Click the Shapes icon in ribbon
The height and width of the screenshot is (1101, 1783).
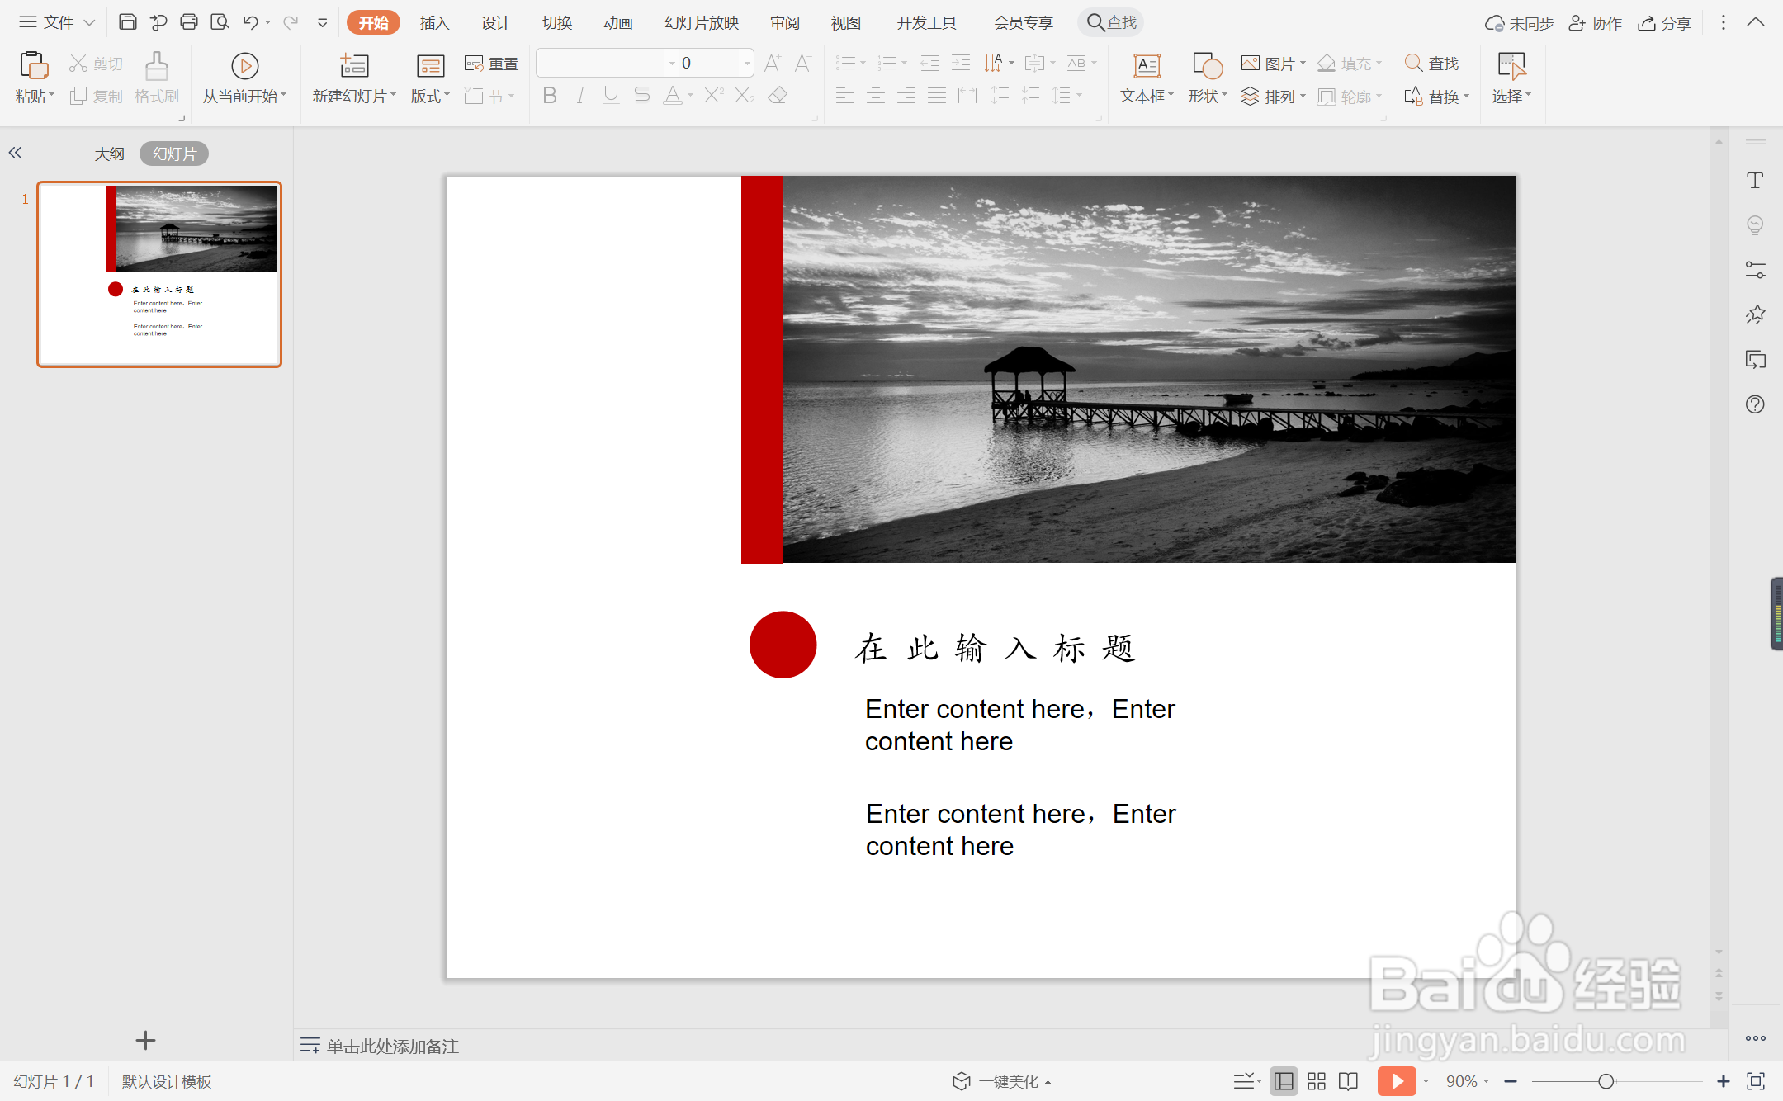point(1207,66)
